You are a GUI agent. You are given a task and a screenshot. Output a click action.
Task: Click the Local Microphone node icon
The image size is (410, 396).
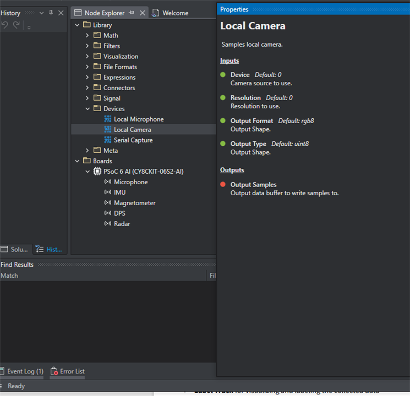point(108,119)
